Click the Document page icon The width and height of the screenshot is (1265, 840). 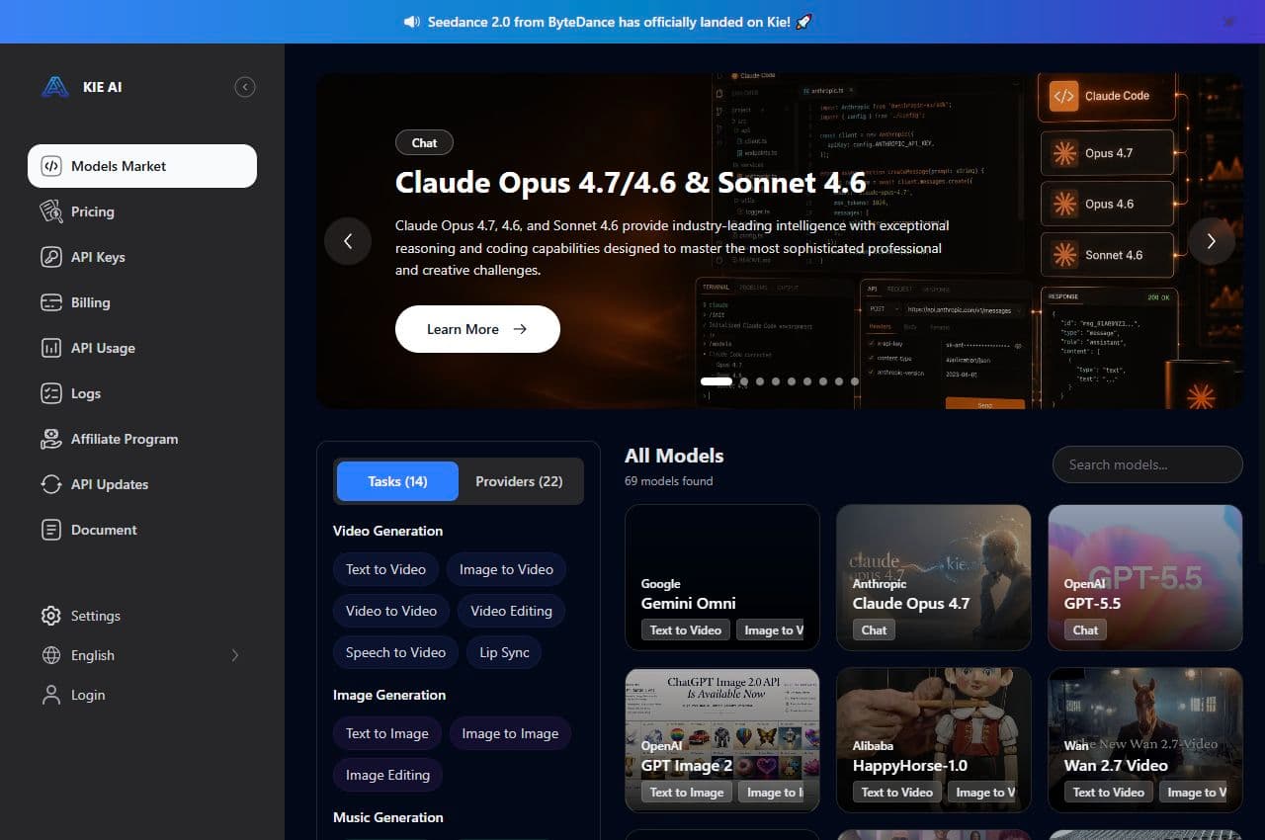click(50, 530)
